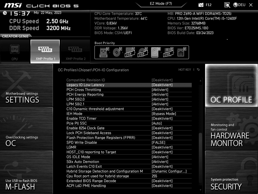Open M-FLASH BIOS flashing utility
Screen dimensions: 258x194
(26, 172)
